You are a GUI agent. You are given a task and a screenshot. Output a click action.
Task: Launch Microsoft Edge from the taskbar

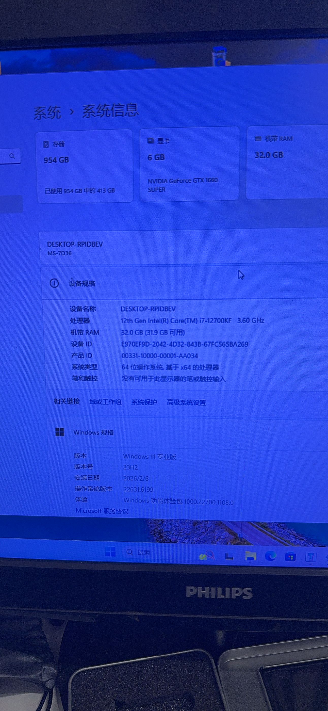(270, 556)
